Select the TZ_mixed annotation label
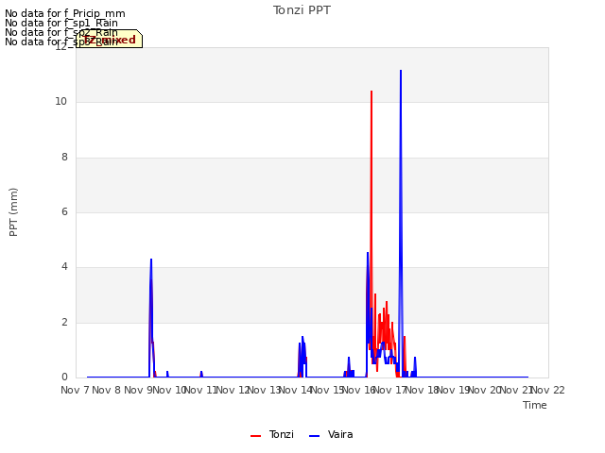The width and height of the screenshot is (605, 453). point(110,39)
